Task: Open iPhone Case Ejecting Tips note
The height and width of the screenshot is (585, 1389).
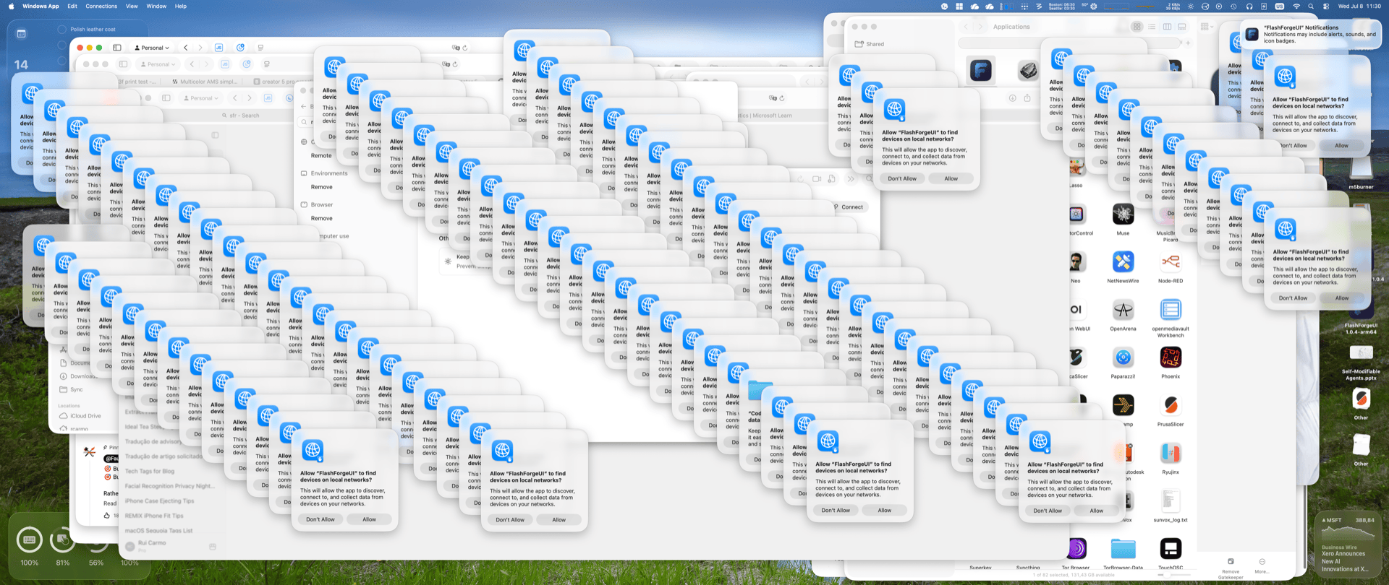Action: pyautogui.click(x=159, y=500)
